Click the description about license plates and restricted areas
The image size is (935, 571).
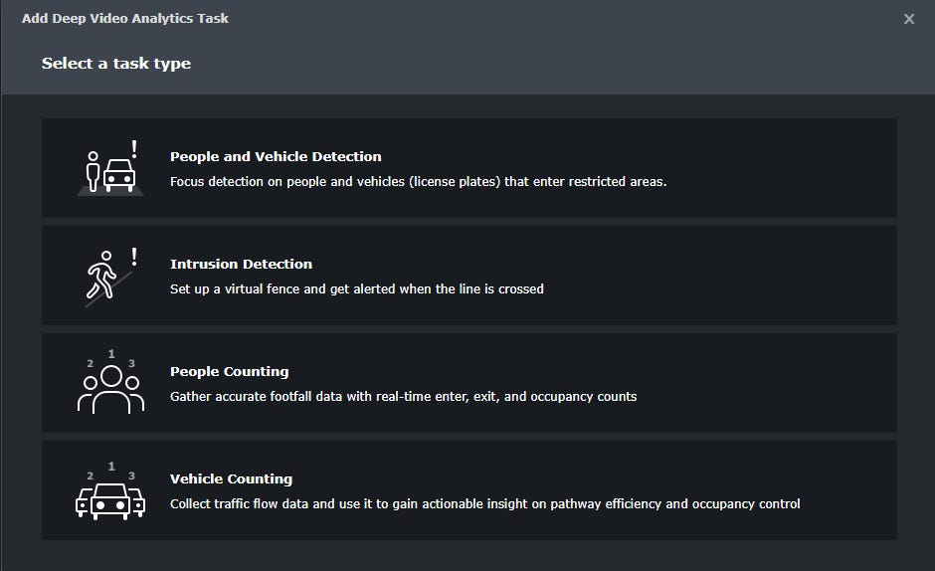tap(418, 182)
